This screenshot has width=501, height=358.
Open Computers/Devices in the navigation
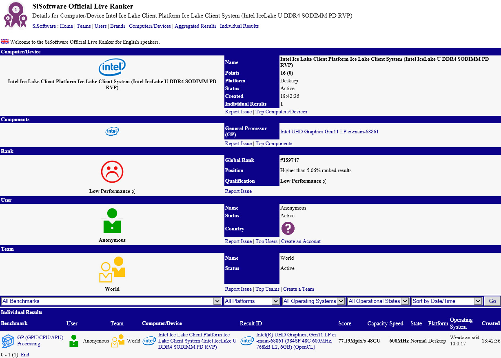(150, 26)
